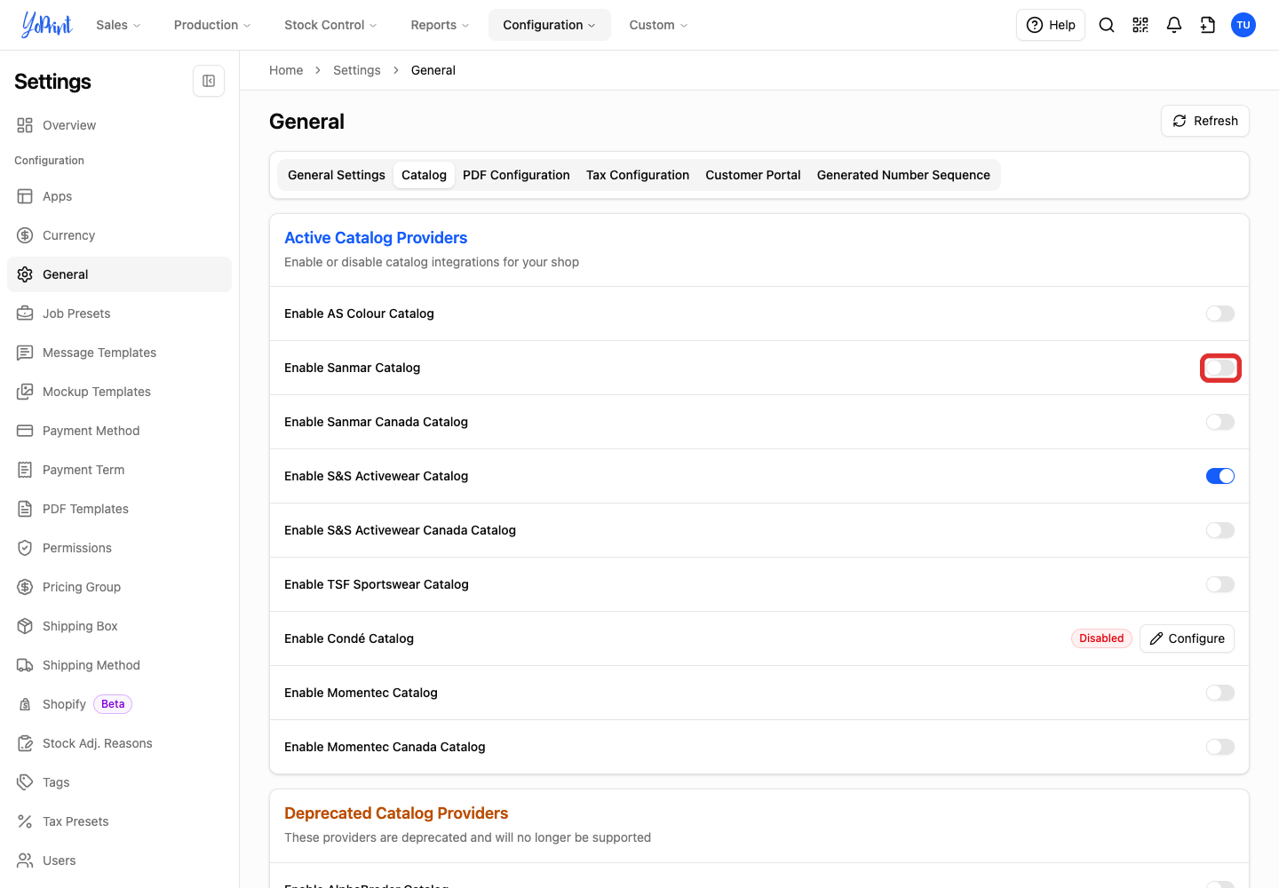Click the Shipping Box icon
Screen dimensions: 1279x888
25,626
